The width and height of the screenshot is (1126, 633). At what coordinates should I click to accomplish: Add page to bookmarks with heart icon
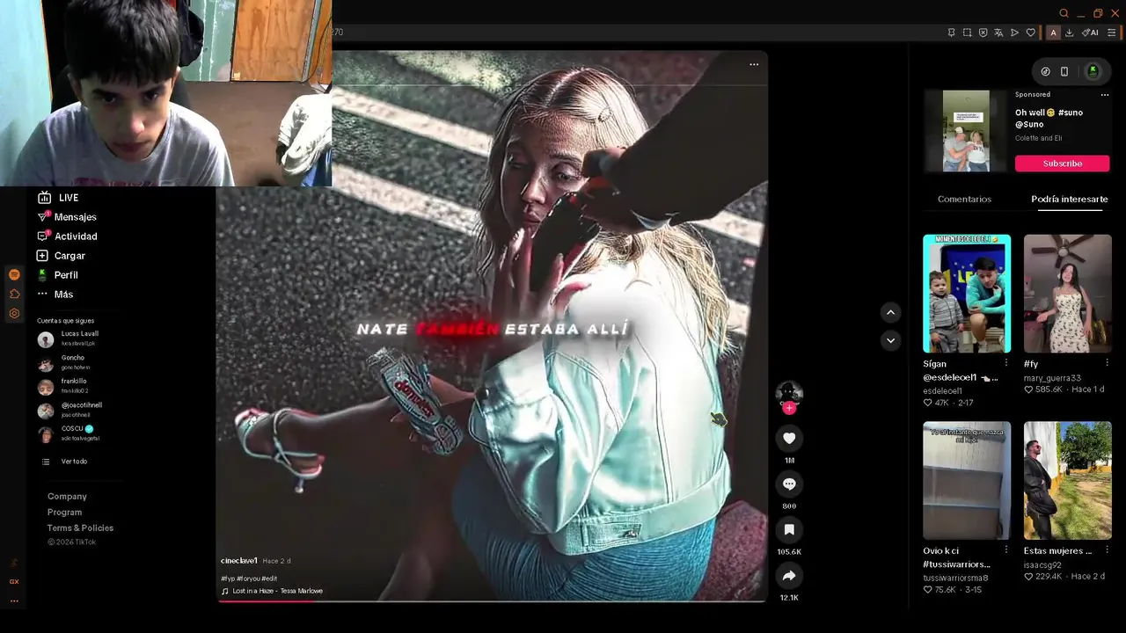point(1031,33)
